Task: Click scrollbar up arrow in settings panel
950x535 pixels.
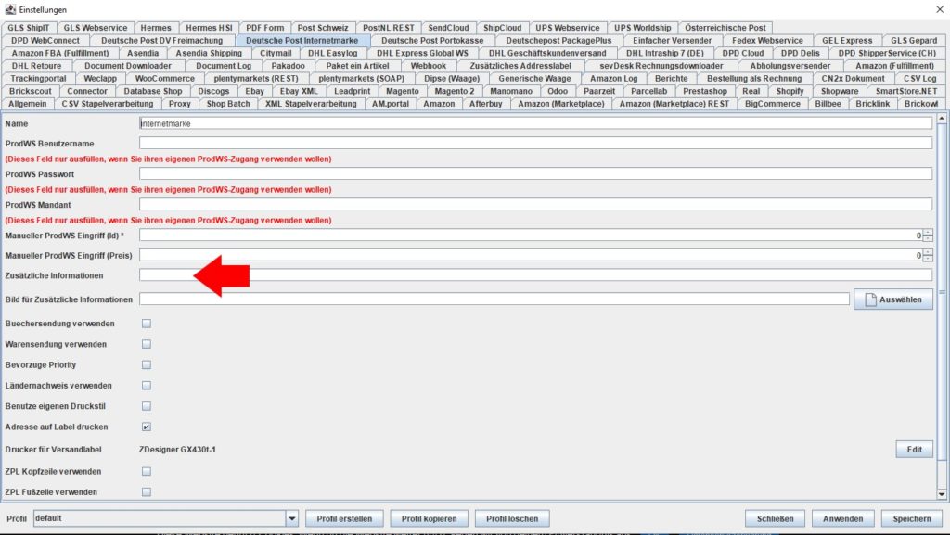Action: [x=942, y=118]
